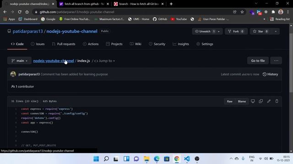Open the Chrome three-dot menu

pos(288,12)
